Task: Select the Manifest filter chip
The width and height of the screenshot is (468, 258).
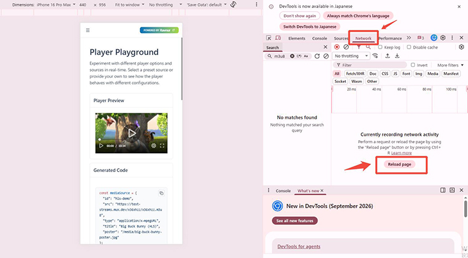Action: (x=451, y=74)
